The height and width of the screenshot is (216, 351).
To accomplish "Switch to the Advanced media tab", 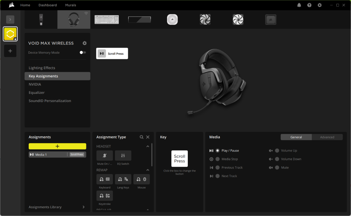I will [327, 137].
